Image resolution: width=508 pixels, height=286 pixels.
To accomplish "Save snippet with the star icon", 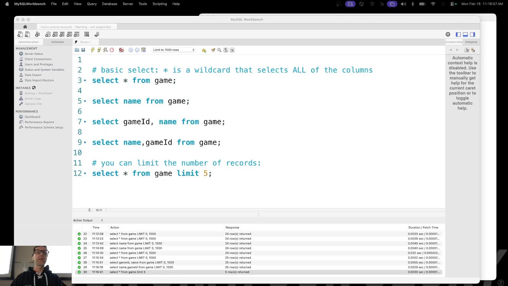I will point(204,50).
